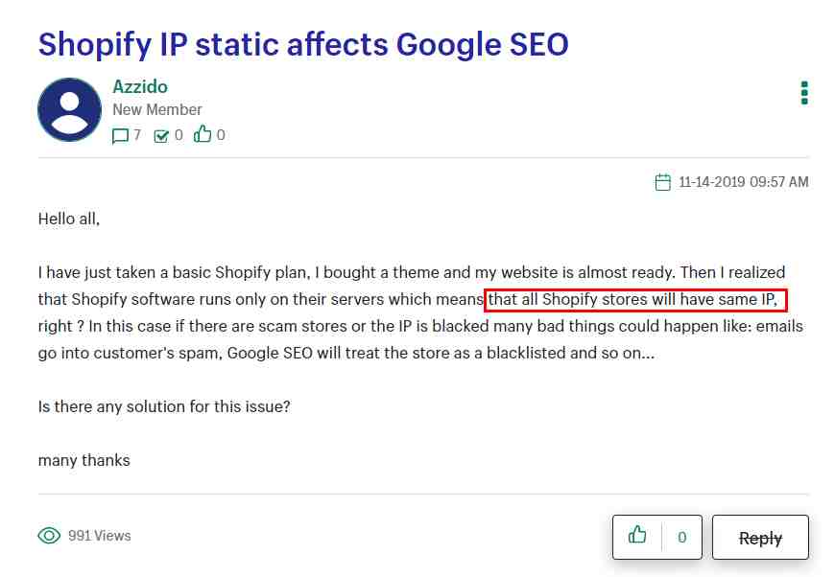Click the 'many thanks' closing line

[x=84, y=460]
